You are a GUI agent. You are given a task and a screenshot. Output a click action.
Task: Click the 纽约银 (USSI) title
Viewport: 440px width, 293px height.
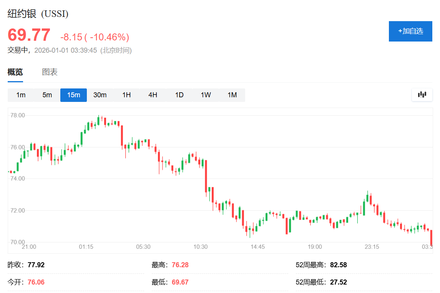point(38,14)
